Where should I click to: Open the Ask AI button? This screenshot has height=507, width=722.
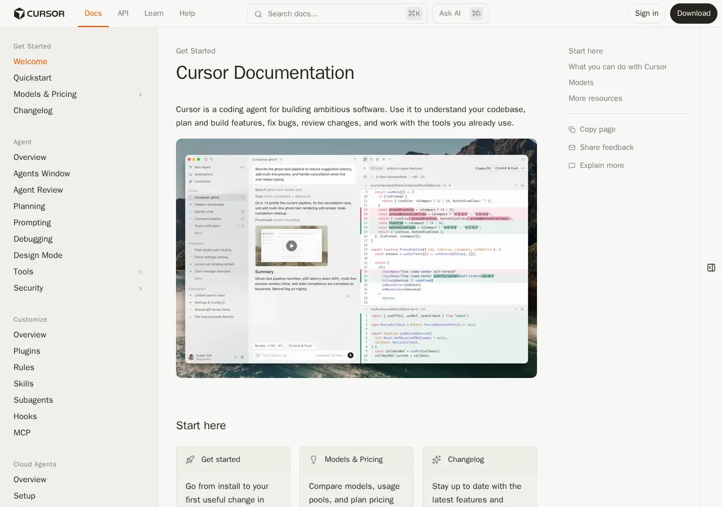point(460,14)
